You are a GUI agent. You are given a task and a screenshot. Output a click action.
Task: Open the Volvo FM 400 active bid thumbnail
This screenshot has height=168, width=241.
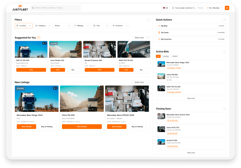click(161, 76)
